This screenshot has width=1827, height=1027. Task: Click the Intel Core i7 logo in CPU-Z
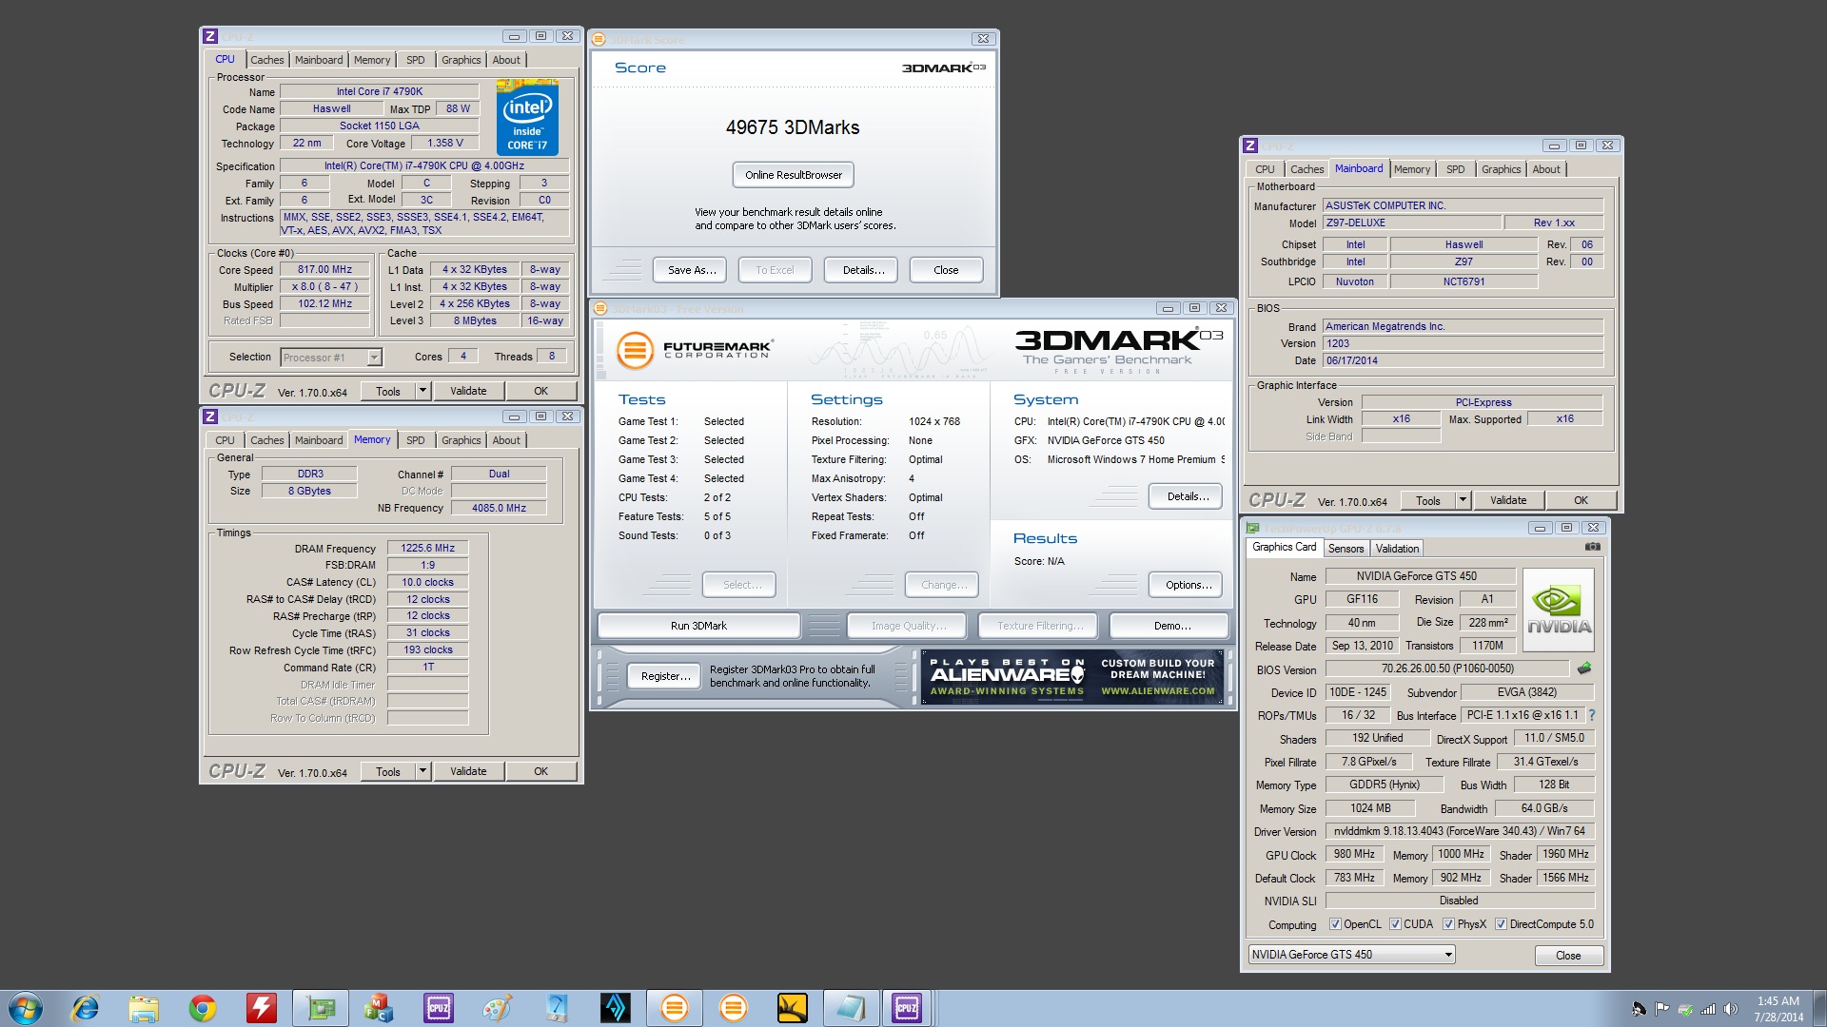point(527,118)
